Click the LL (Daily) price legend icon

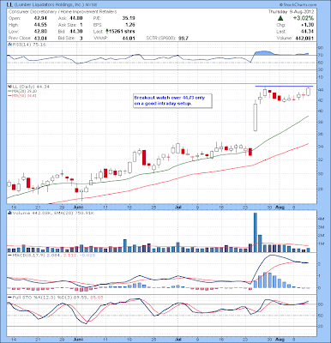[x=9, y=86]
